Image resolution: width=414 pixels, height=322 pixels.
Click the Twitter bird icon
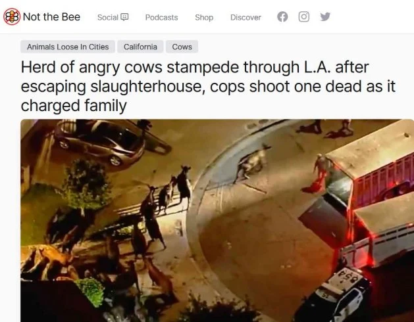click(x=325, y=16)
